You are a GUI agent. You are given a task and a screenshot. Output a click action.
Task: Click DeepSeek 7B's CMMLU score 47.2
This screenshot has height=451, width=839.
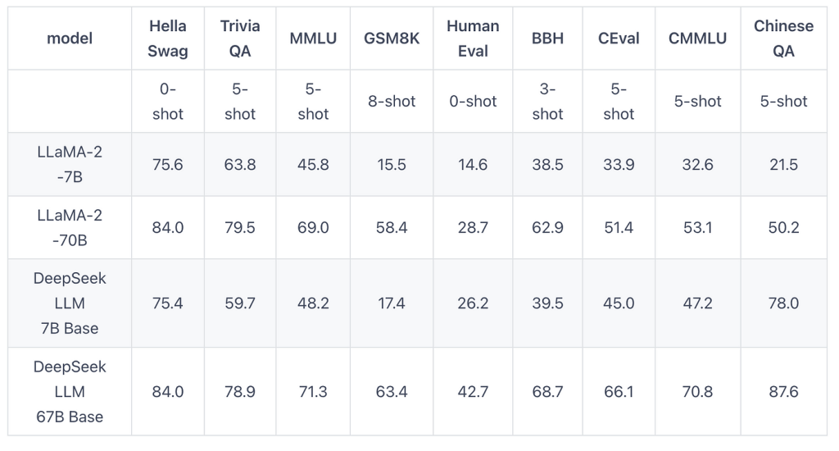(697, 303)
